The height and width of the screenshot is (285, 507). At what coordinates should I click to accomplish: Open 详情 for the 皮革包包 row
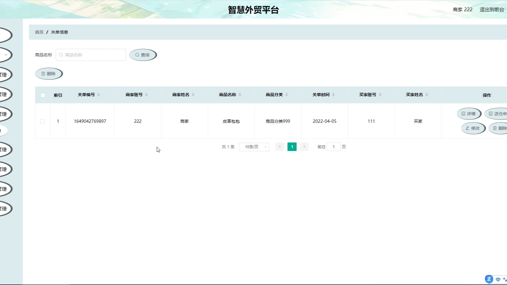[469, 114]
